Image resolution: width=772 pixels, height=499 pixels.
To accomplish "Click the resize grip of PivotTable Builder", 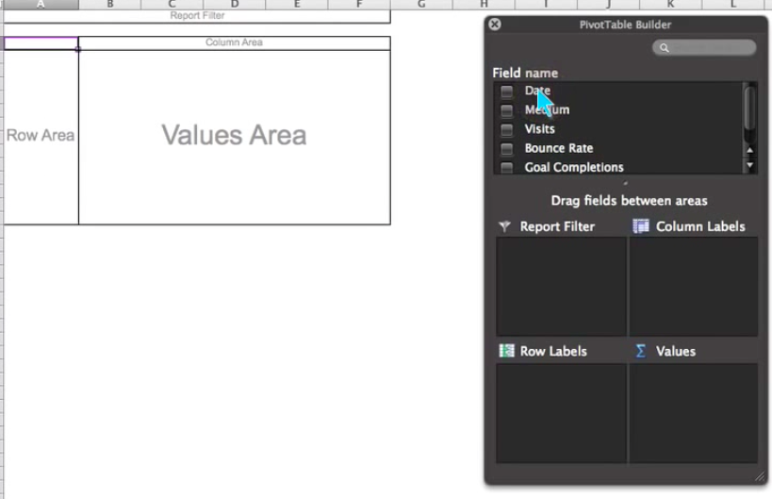I will pos(759,476).
